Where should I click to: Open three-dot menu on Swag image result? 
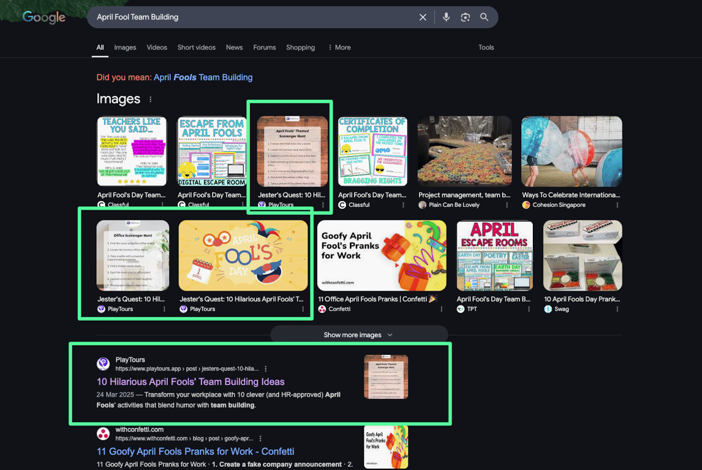point(617,309)
